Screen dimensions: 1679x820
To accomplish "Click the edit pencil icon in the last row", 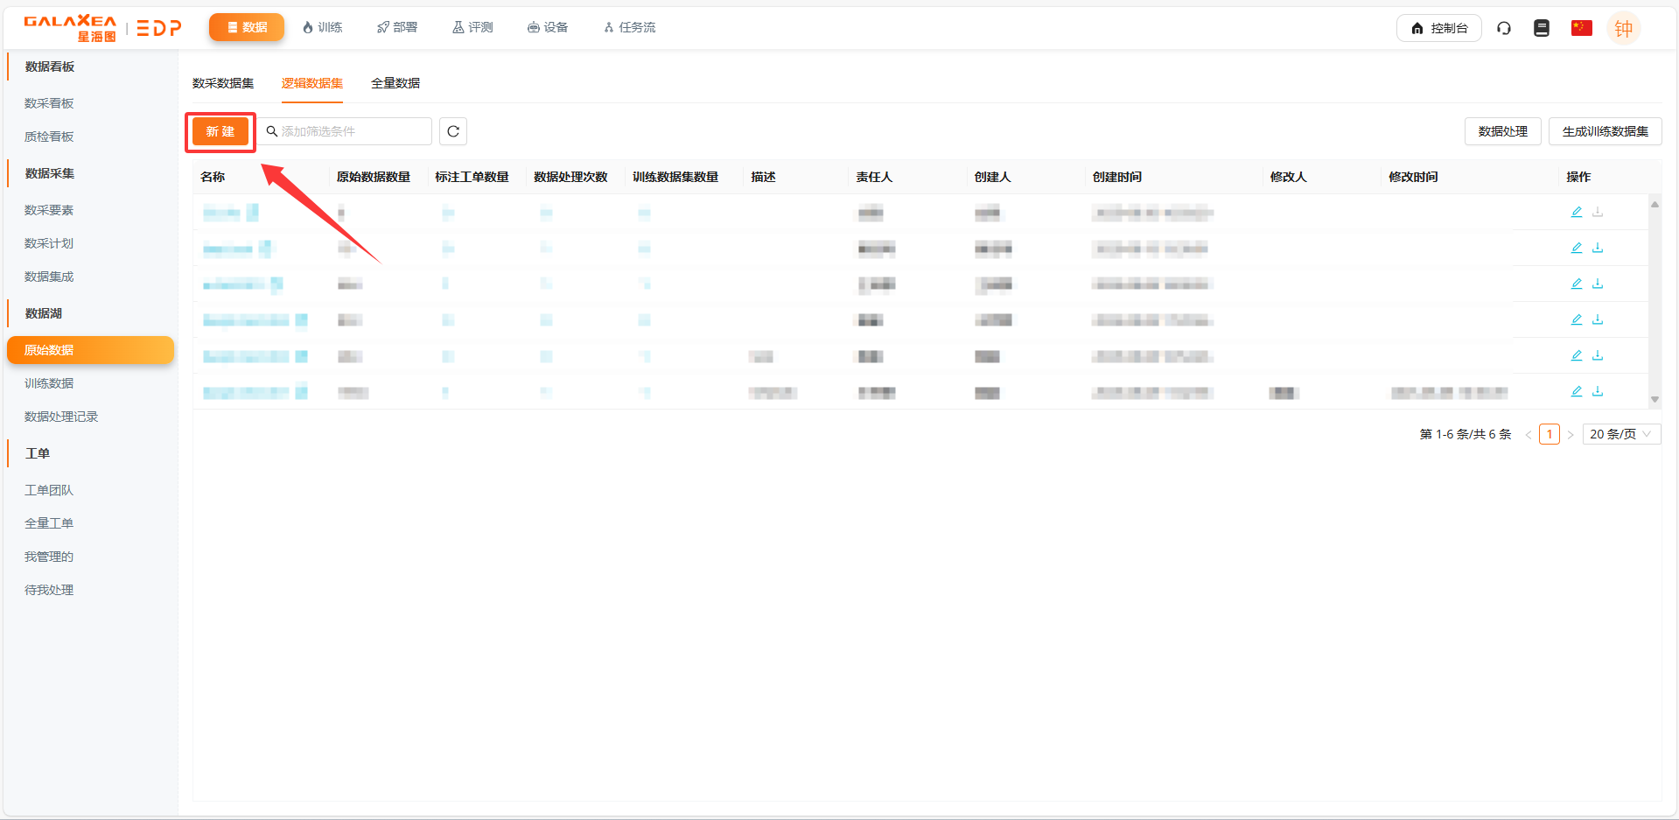I will [x=1577, y=391].
